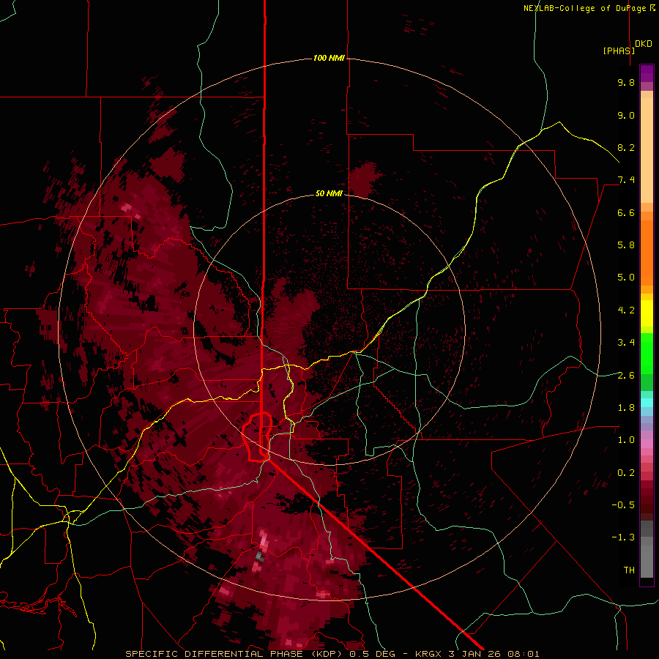This screenshot has width=659, height=659.
Task: Click the 50 NMI range ring label
Action: pos(329,193)
